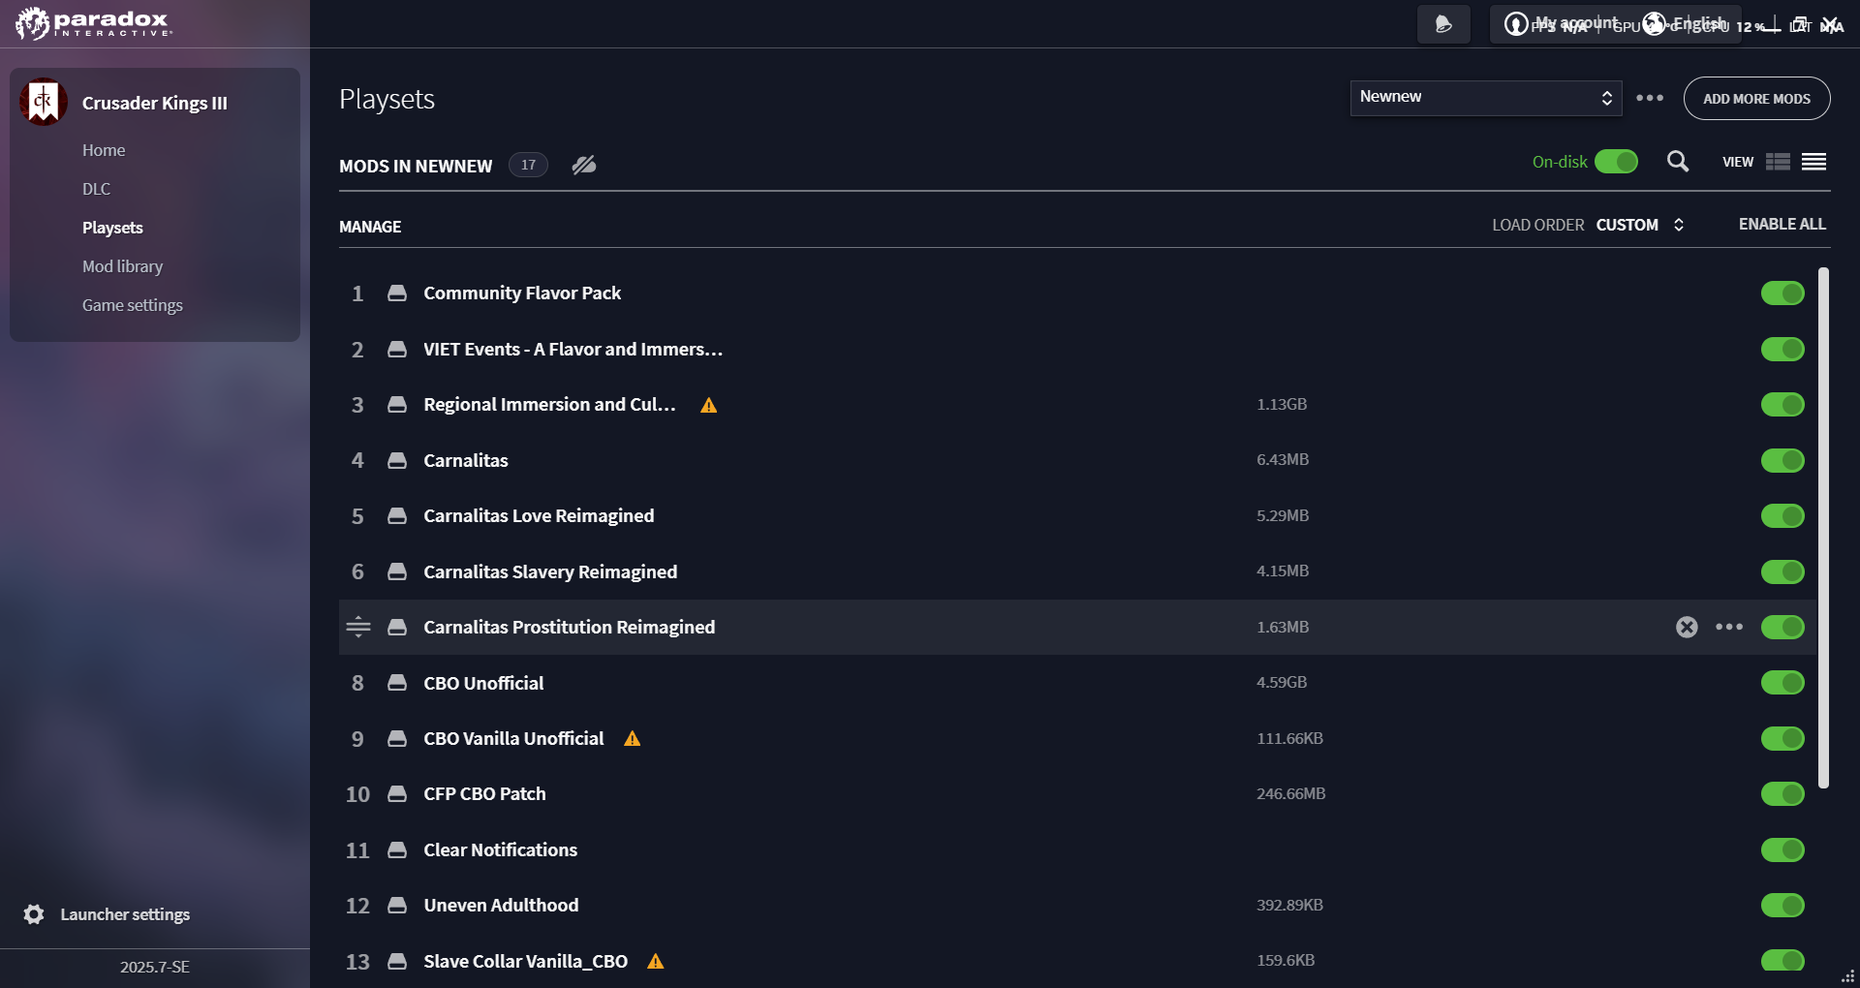Toggle the Carnalitas mod switch
Screen dimensions: 1860x988
[x=1782, y=460]
